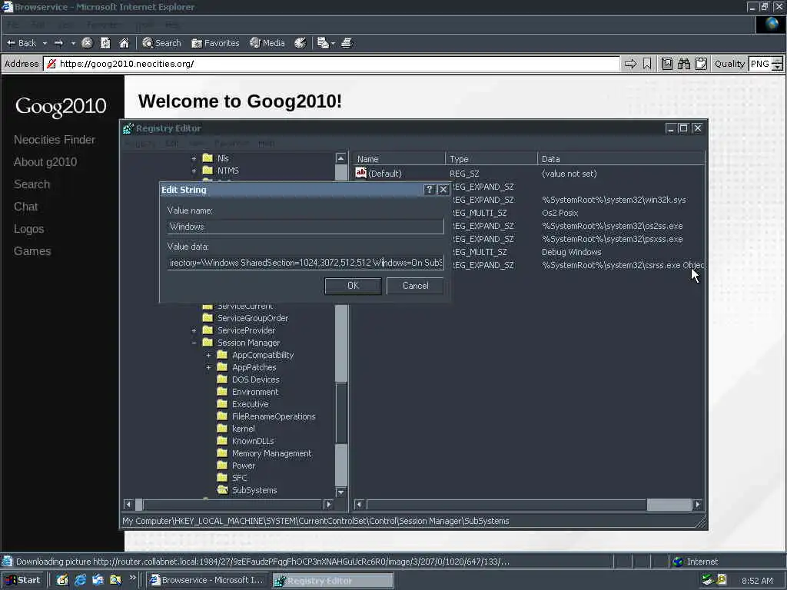Collapse the Session Manager key
The width and height of the screenshot is (787, 590).
194,343
